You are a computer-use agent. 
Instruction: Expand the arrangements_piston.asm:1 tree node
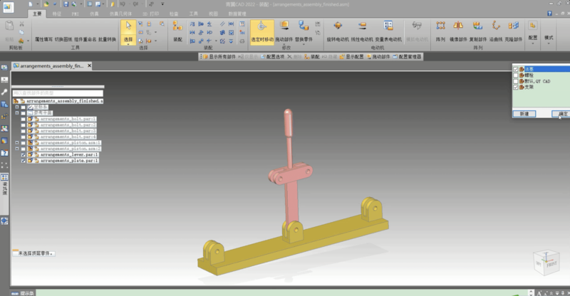coord(16,143)
